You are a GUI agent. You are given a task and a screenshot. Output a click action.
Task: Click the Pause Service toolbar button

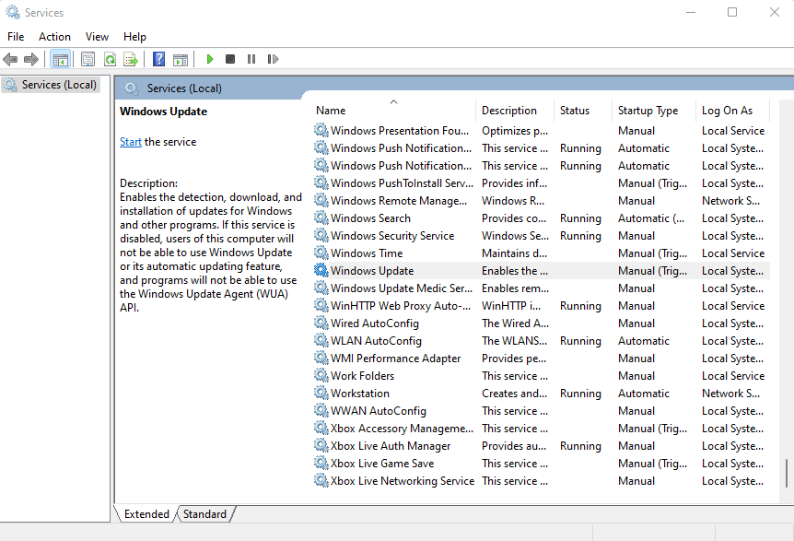pyautogui.click(x=251, y=59)
